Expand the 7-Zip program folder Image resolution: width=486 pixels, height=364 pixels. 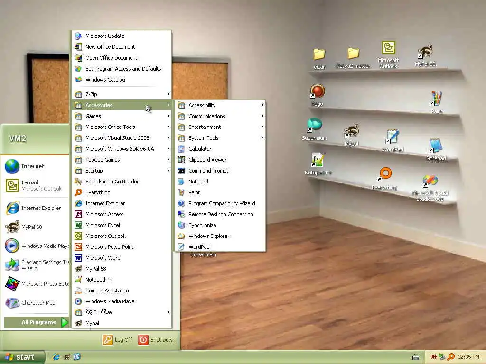pyautogui.click(x=122, y=94)
